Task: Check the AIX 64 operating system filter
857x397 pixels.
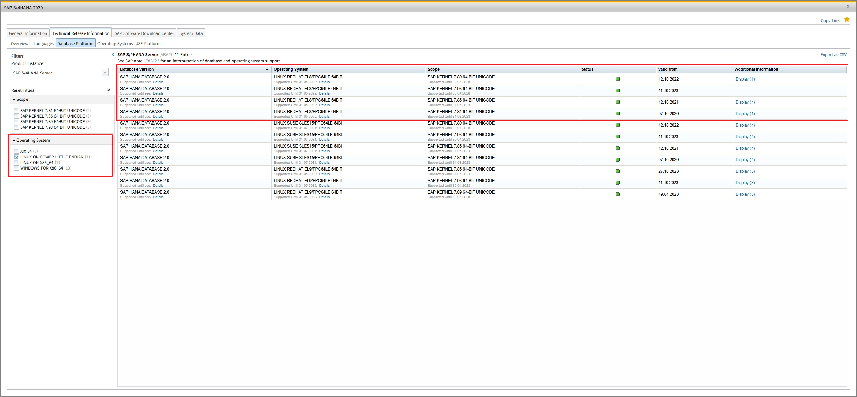Action: point(16,151)
